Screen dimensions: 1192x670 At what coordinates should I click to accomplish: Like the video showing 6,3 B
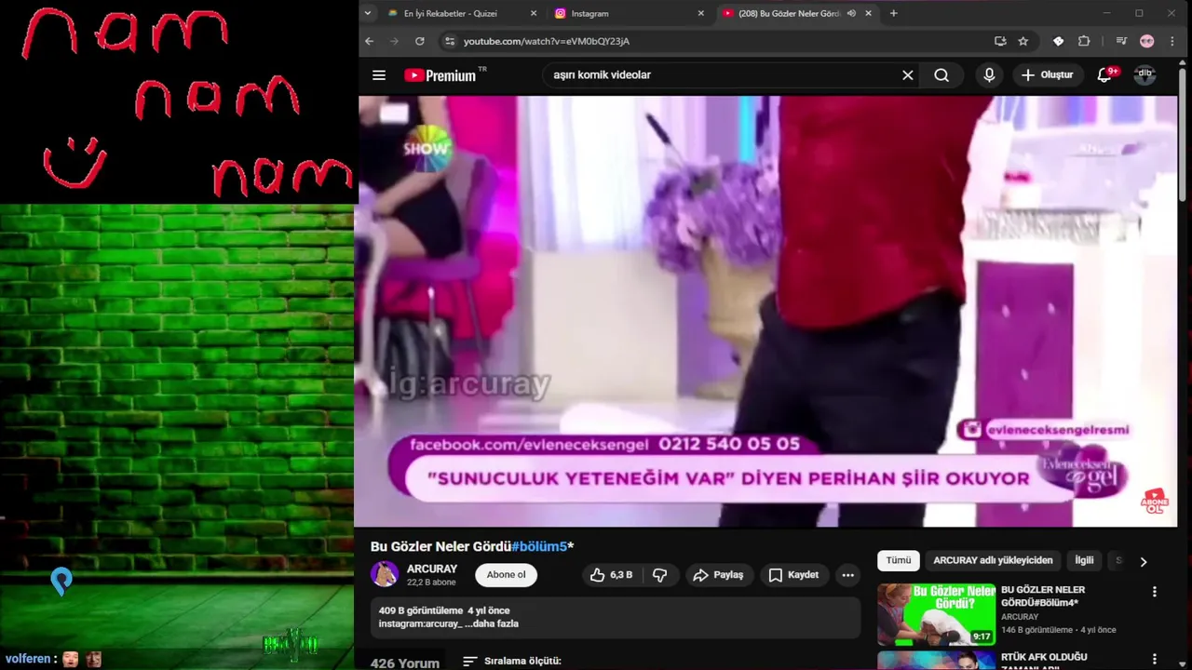pos(611,575)
